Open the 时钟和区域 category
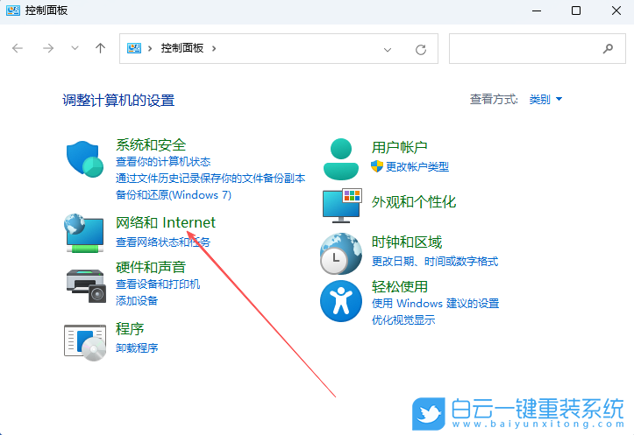Viewport: 634px width, 435px height. (407, 242)
